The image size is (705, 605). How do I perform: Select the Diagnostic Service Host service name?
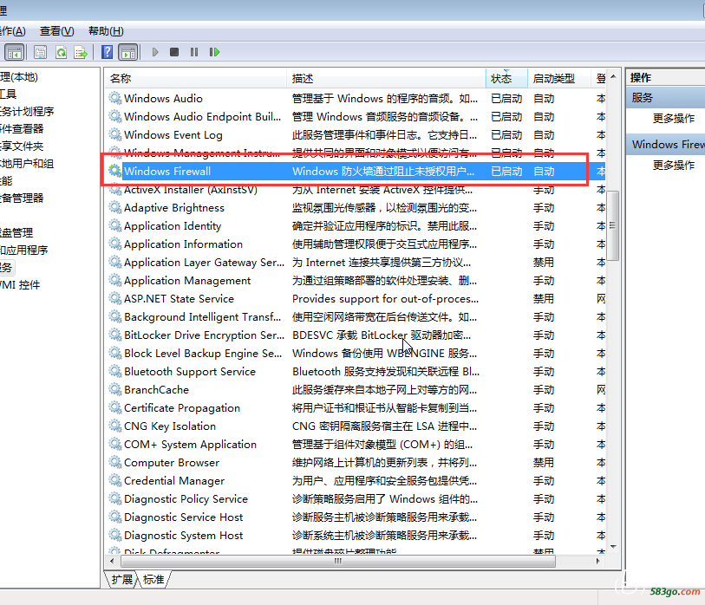click(x=184, y=517)
